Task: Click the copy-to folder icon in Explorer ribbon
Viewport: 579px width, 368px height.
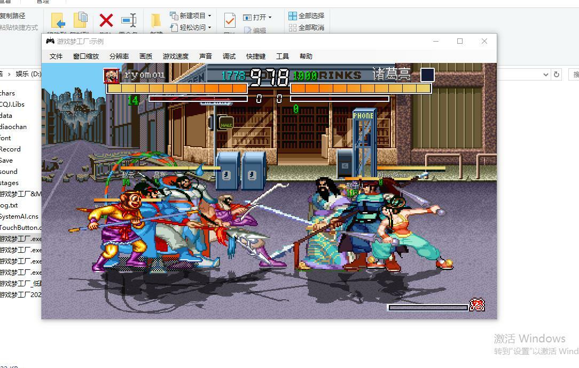Action: point(81,20)
